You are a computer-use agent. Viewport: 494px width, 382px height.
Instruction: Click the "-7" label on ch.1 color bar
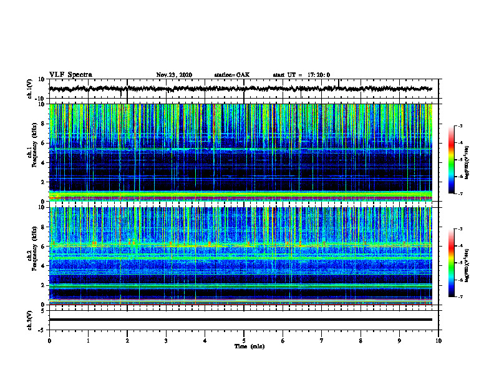(460, 193)
